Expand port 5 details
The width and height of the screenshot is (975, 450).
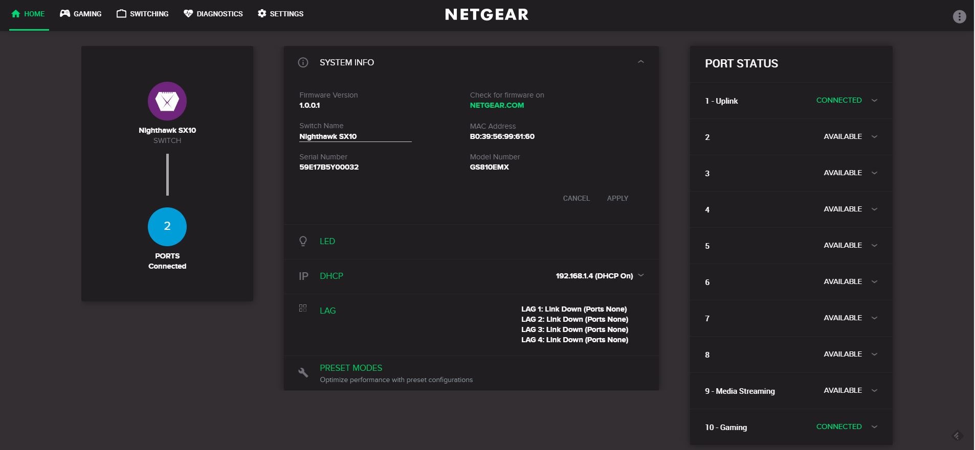874,246
